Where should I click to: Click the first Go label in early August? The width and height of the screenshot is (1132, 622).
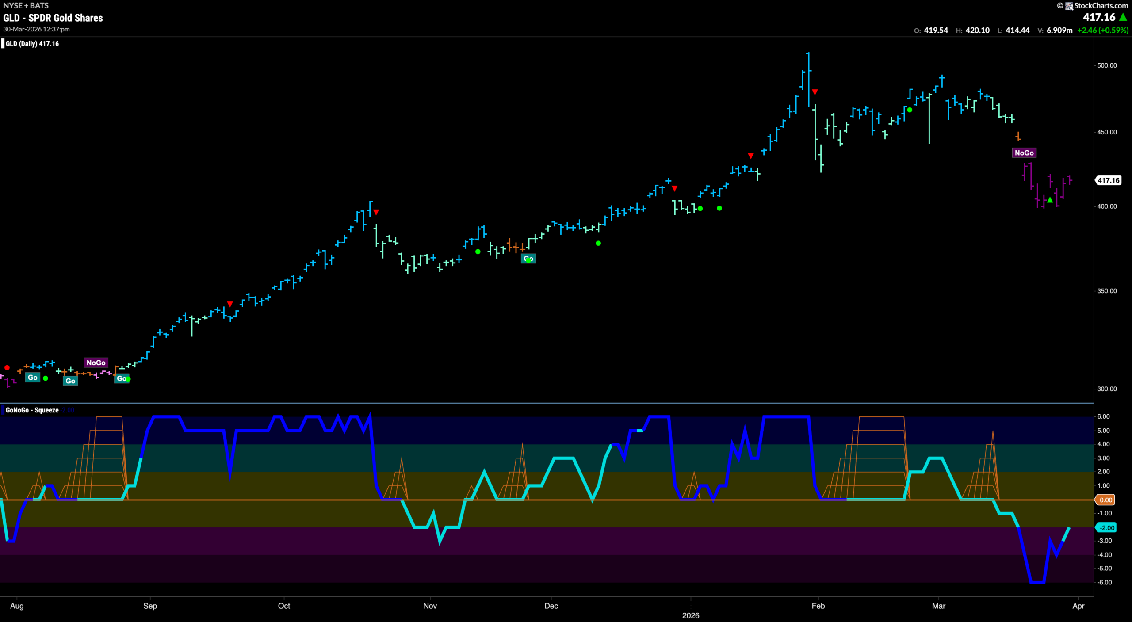(x=33, y=377)
